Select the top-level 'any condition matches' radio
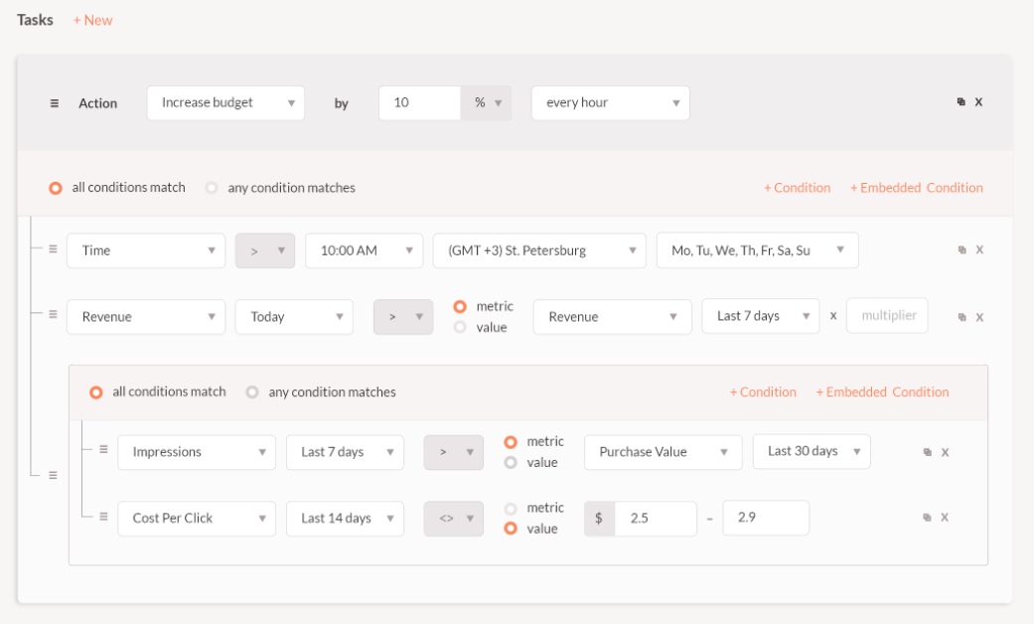 click(212, 188)
